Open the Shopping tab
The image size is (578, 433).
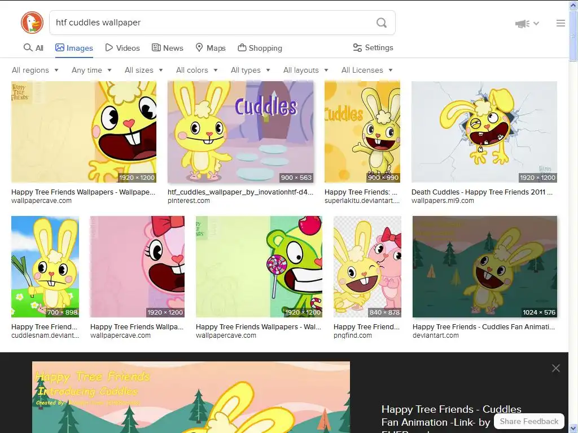tap(260, 48)
